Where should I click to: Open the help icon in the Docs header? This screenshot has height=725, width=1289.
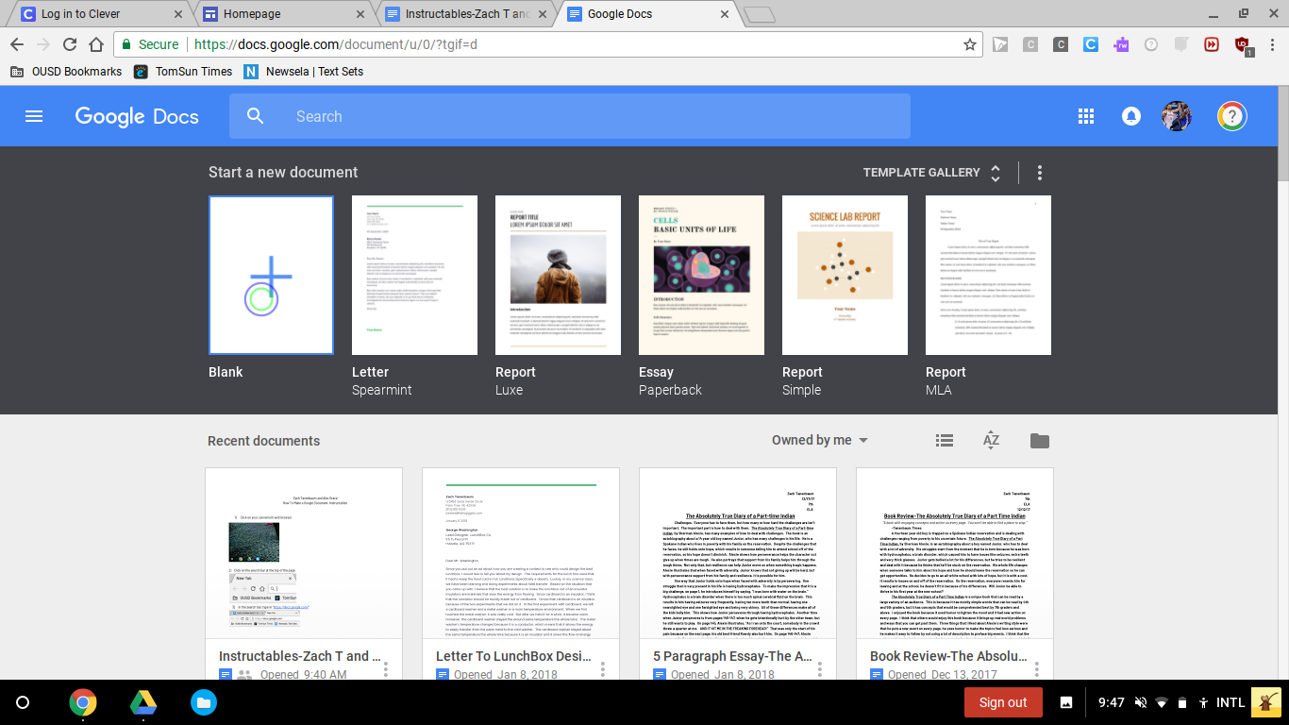click(x=1232, y=116)
